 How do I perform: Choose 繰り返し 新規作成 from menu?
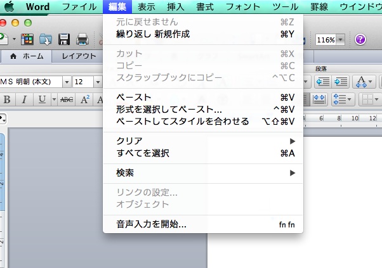coord(203,34)
